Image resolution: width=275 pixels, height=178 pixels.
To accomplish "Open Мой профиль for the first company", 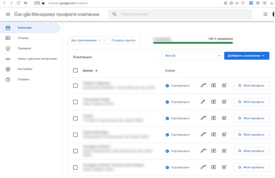I will (x=251, y=85).
